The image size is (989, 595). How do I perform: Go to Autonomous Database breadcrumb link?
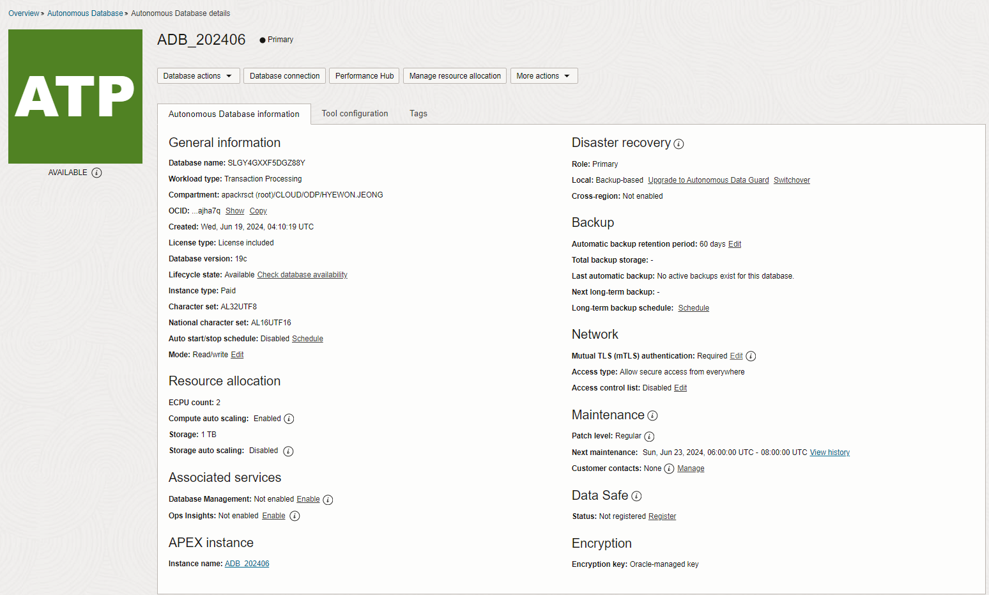85,13
